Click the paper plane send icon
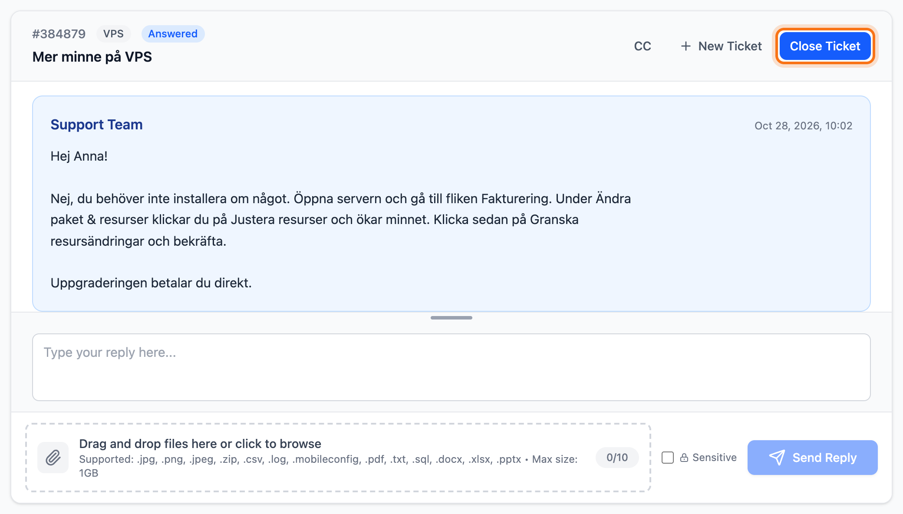This screenshot has width=903, height=514. 777,458
